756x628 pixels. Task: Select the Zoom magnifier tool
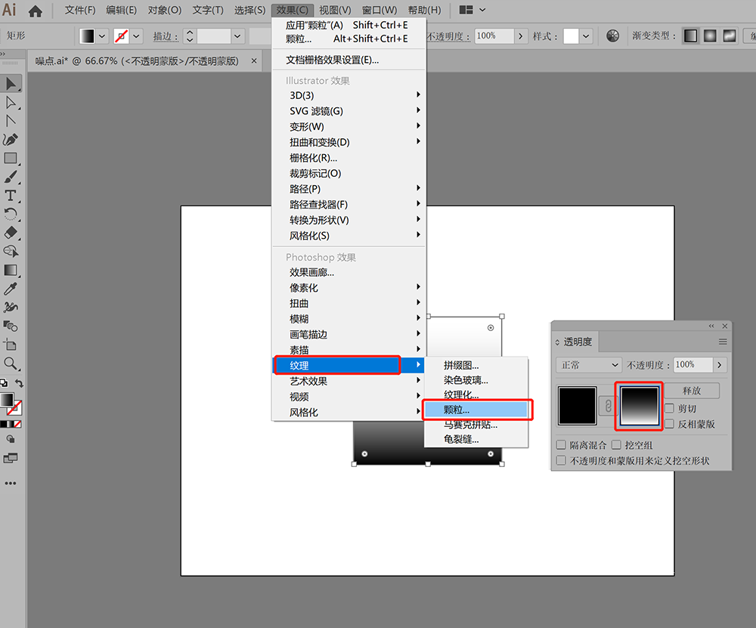point(10,363)
